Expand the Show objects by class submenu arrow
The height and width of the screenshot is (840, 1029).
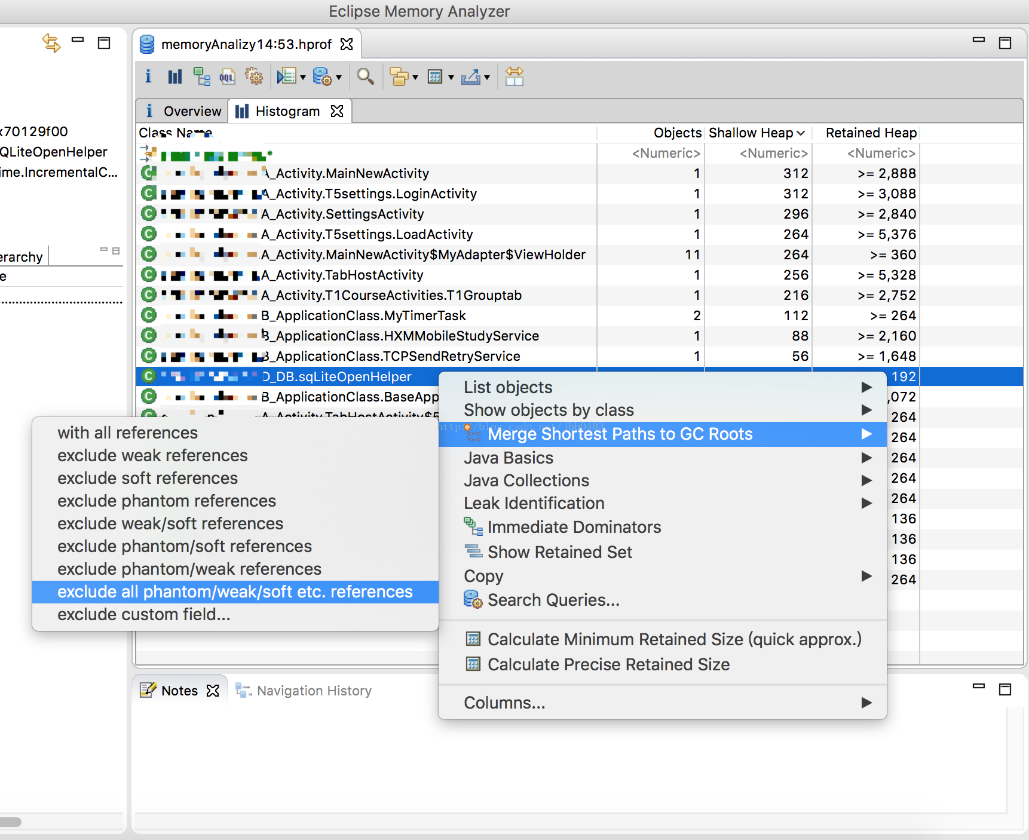(x=866, y=410)
